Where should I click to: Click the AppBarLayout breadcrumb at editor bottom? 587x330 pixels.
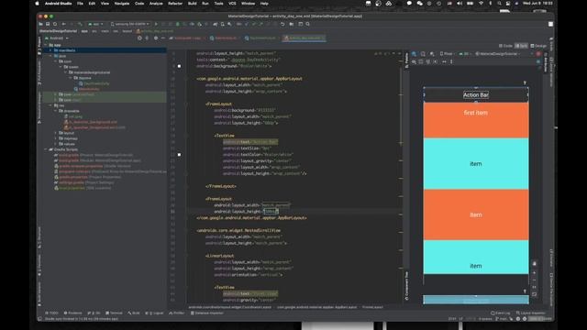tap(317, 307)
